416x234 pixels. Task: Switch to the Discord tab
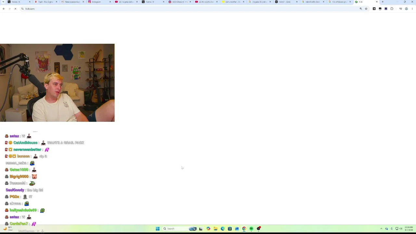[x=180, y=2]
